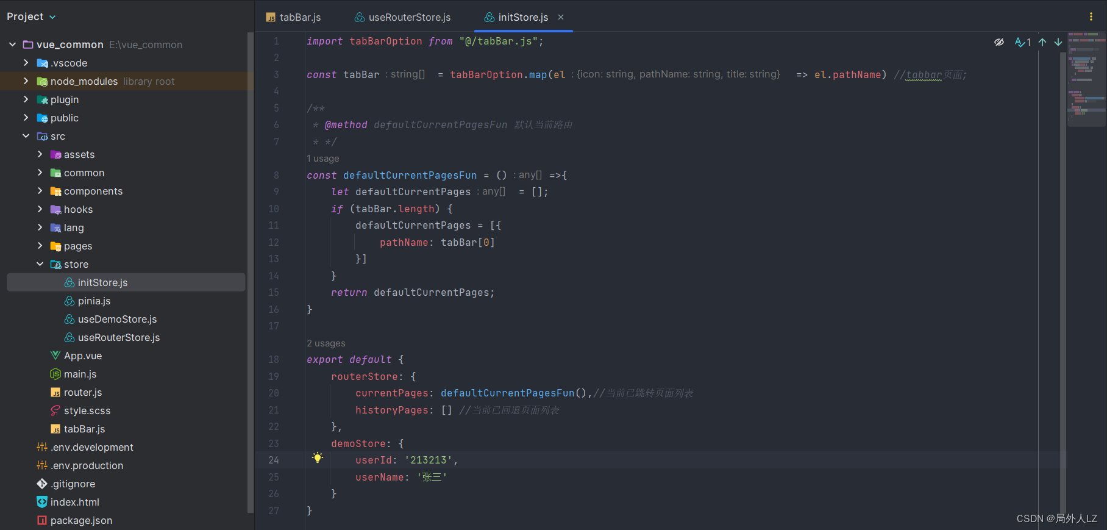
Task: Click the pinia.js file icon
Action: click(x=69, y=301)
